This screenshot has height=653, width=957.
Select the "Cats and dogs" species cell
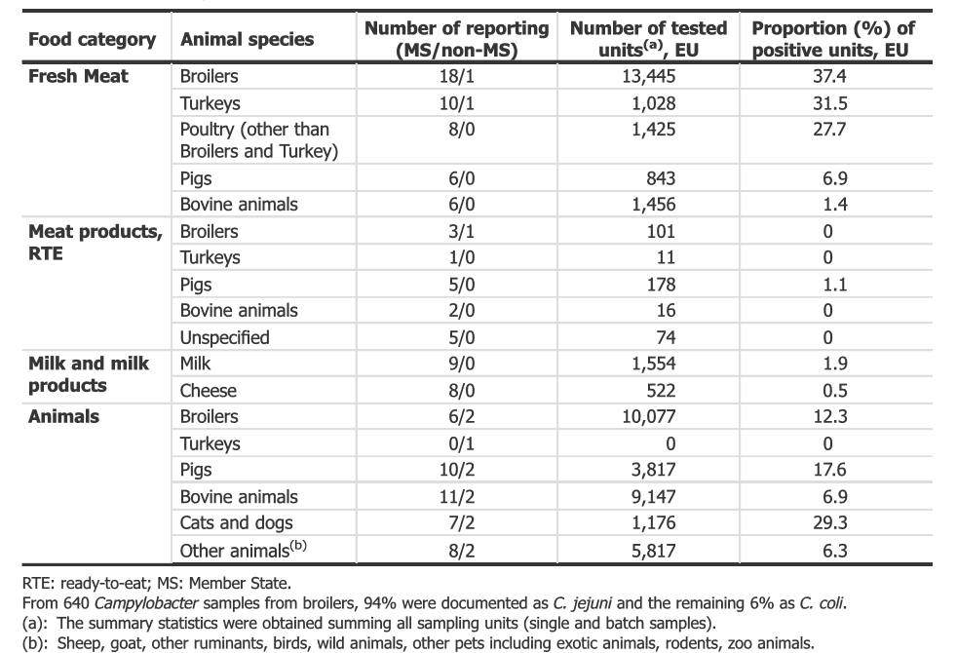click(236, 523)
